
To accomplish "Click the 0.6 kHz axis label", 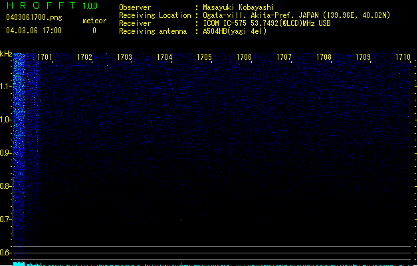I will pyautogui.click(x=5, y=253).
